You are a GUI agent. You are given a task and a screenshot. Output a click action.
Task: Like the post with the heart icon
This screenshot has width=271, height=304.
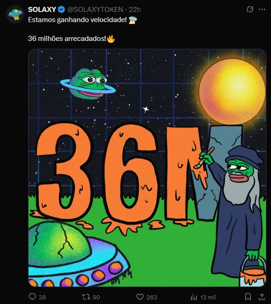click(140, 297)
